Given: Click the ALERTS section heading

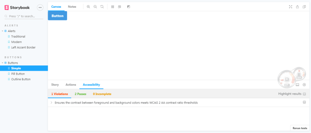Looking at the screenshot, I should pos(11,25).
